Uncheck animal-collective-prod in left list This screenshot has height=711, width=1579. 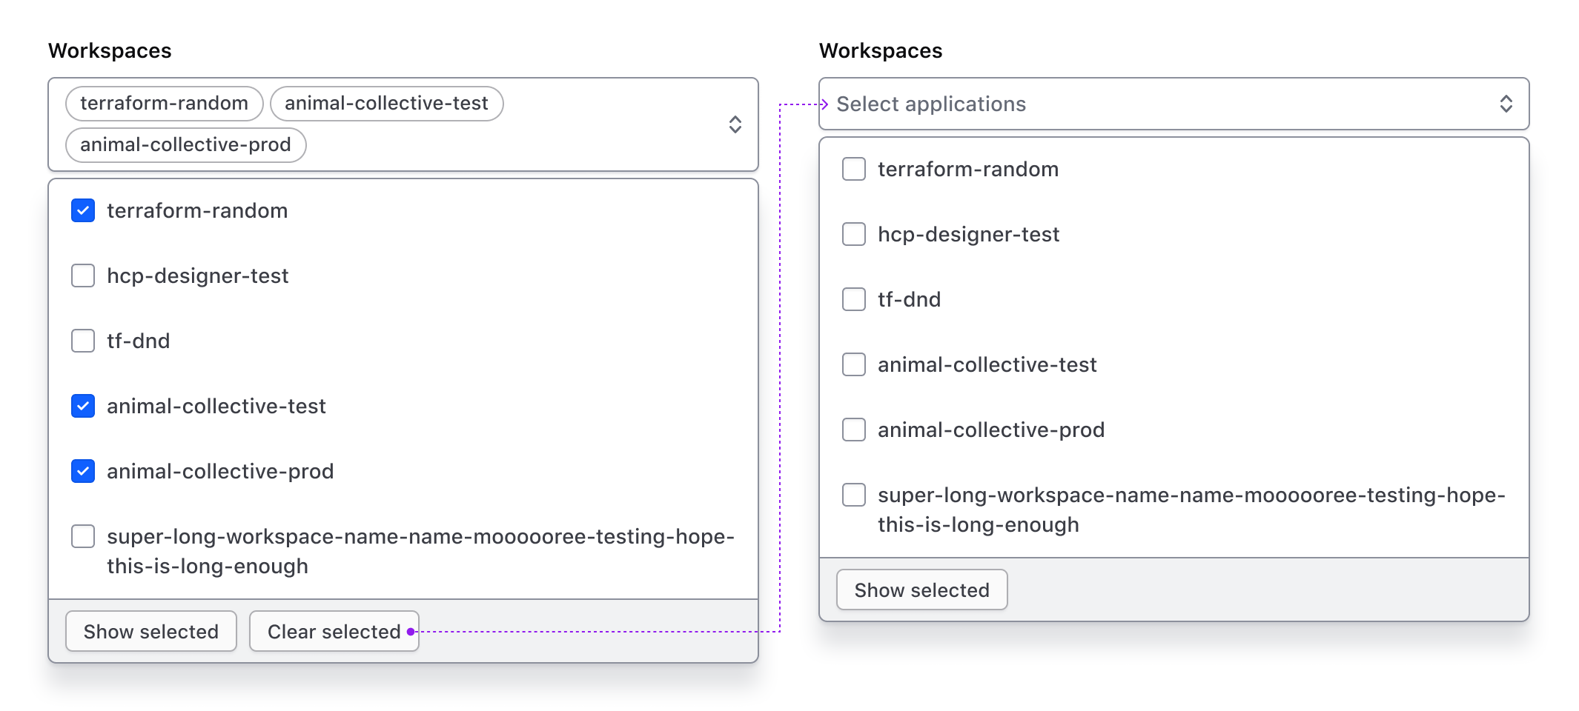click(x=82, y=471)
